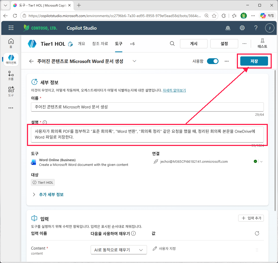278x263 pixels.
Task: Open browser favorites list icon
Action: coord(234,16)
